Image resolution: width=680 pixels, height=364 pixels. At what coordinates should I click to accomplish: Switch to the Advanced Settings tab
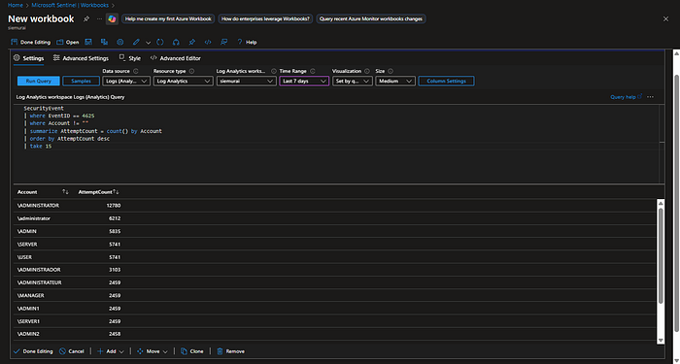point(81,58)
